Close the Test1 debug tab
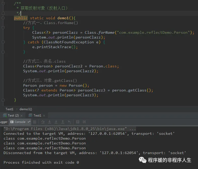The image size is (198, 169). (44, 116)
